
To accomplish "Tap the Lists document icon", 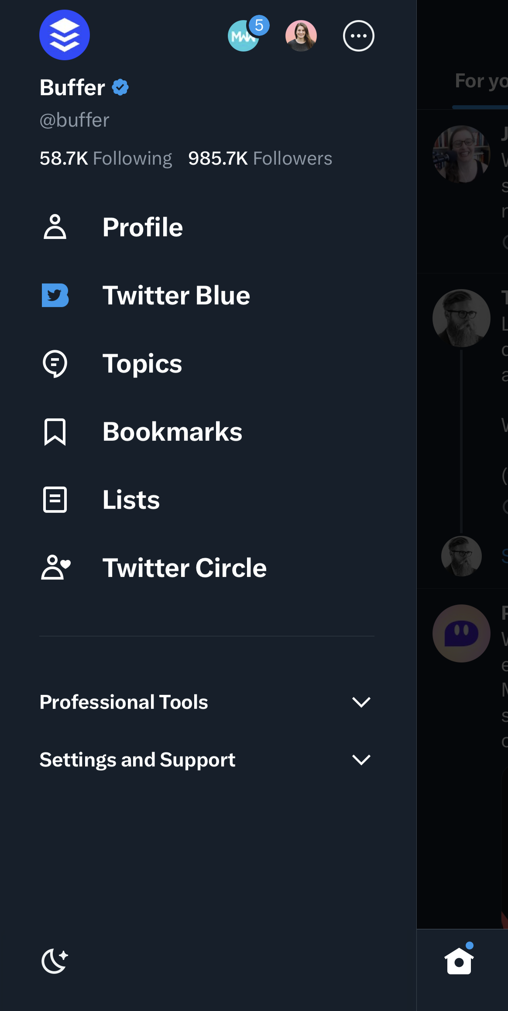I will 55,500.
